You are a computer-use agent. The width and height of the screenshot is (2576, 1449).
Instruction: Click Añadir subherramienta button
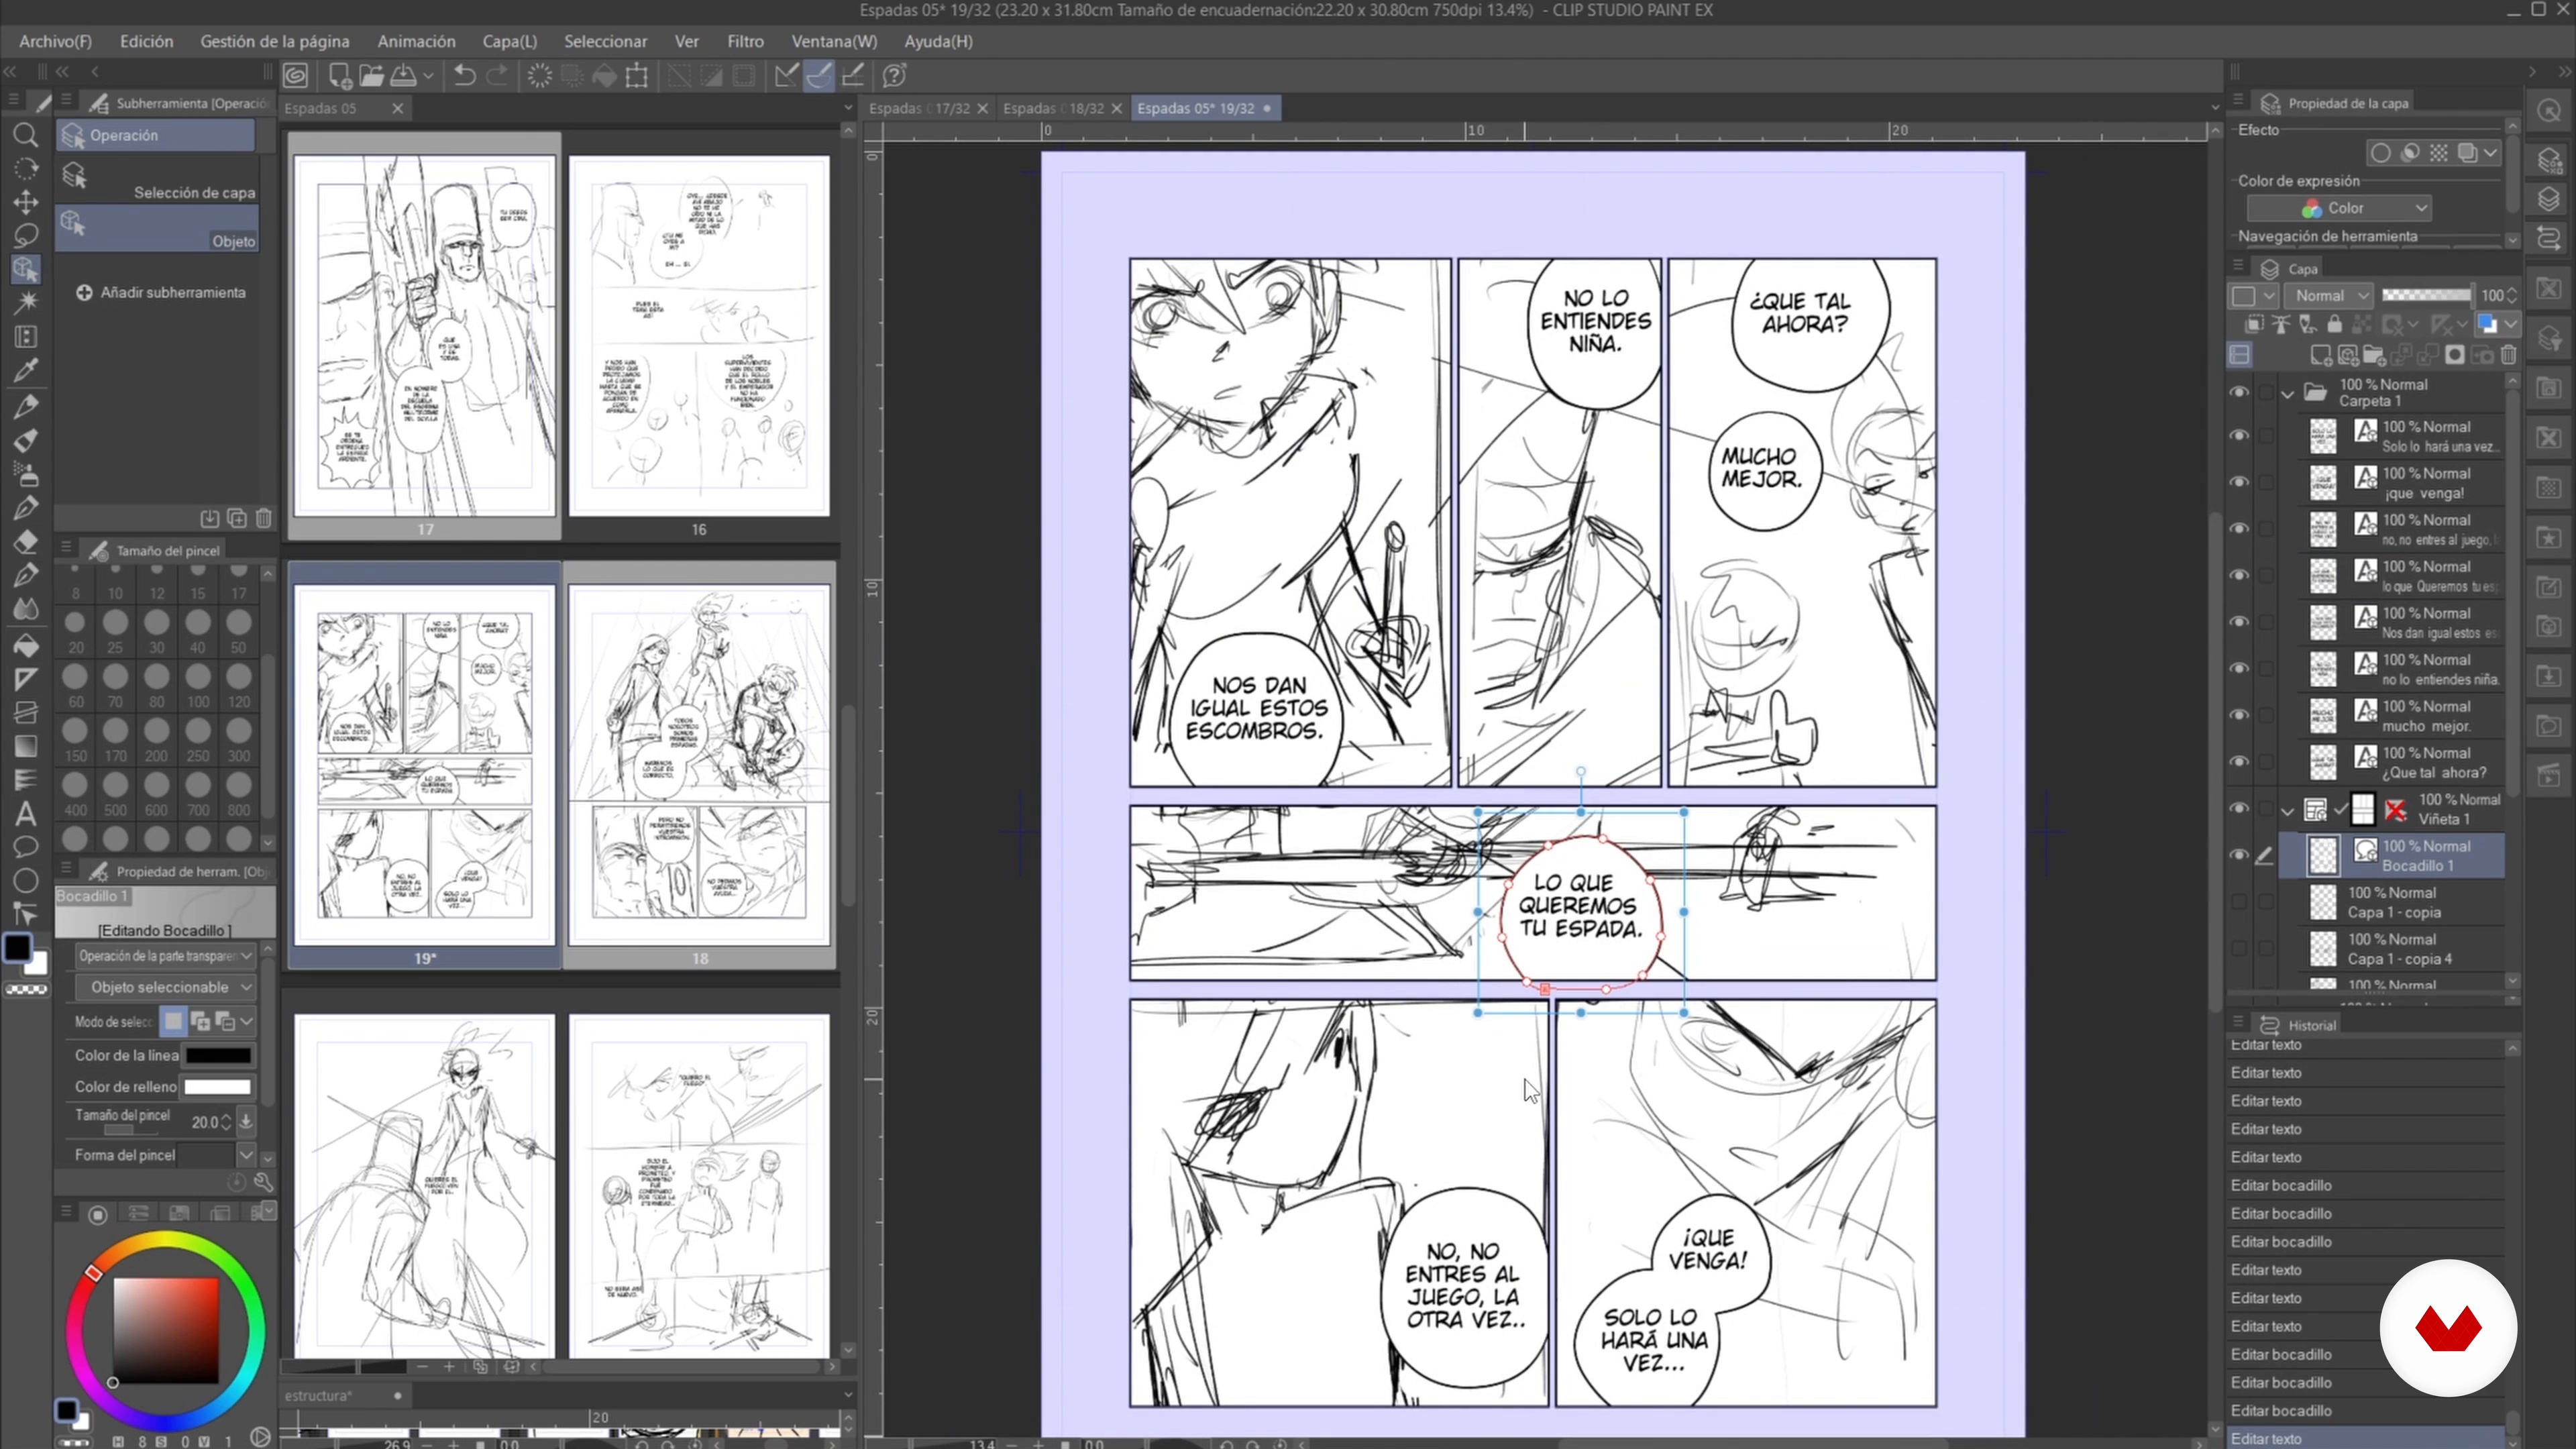coord(161,292)
